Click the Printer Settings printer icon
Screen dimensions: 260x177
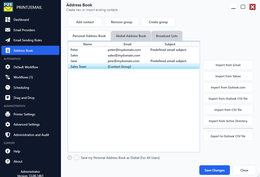8,114
